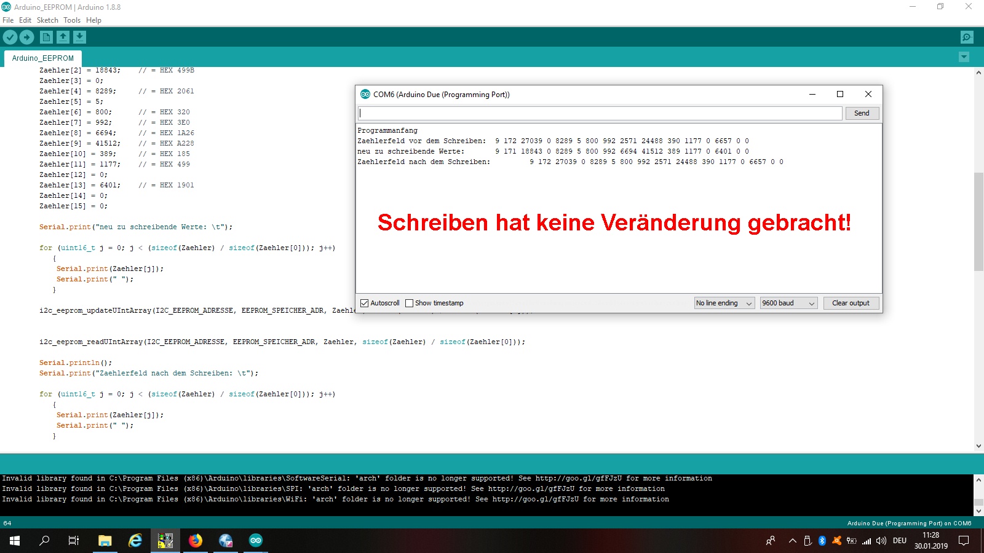This screenshot has height=553, width=984.
Task: Click the 'Programmanfang' output line
Action: [387, 130]
